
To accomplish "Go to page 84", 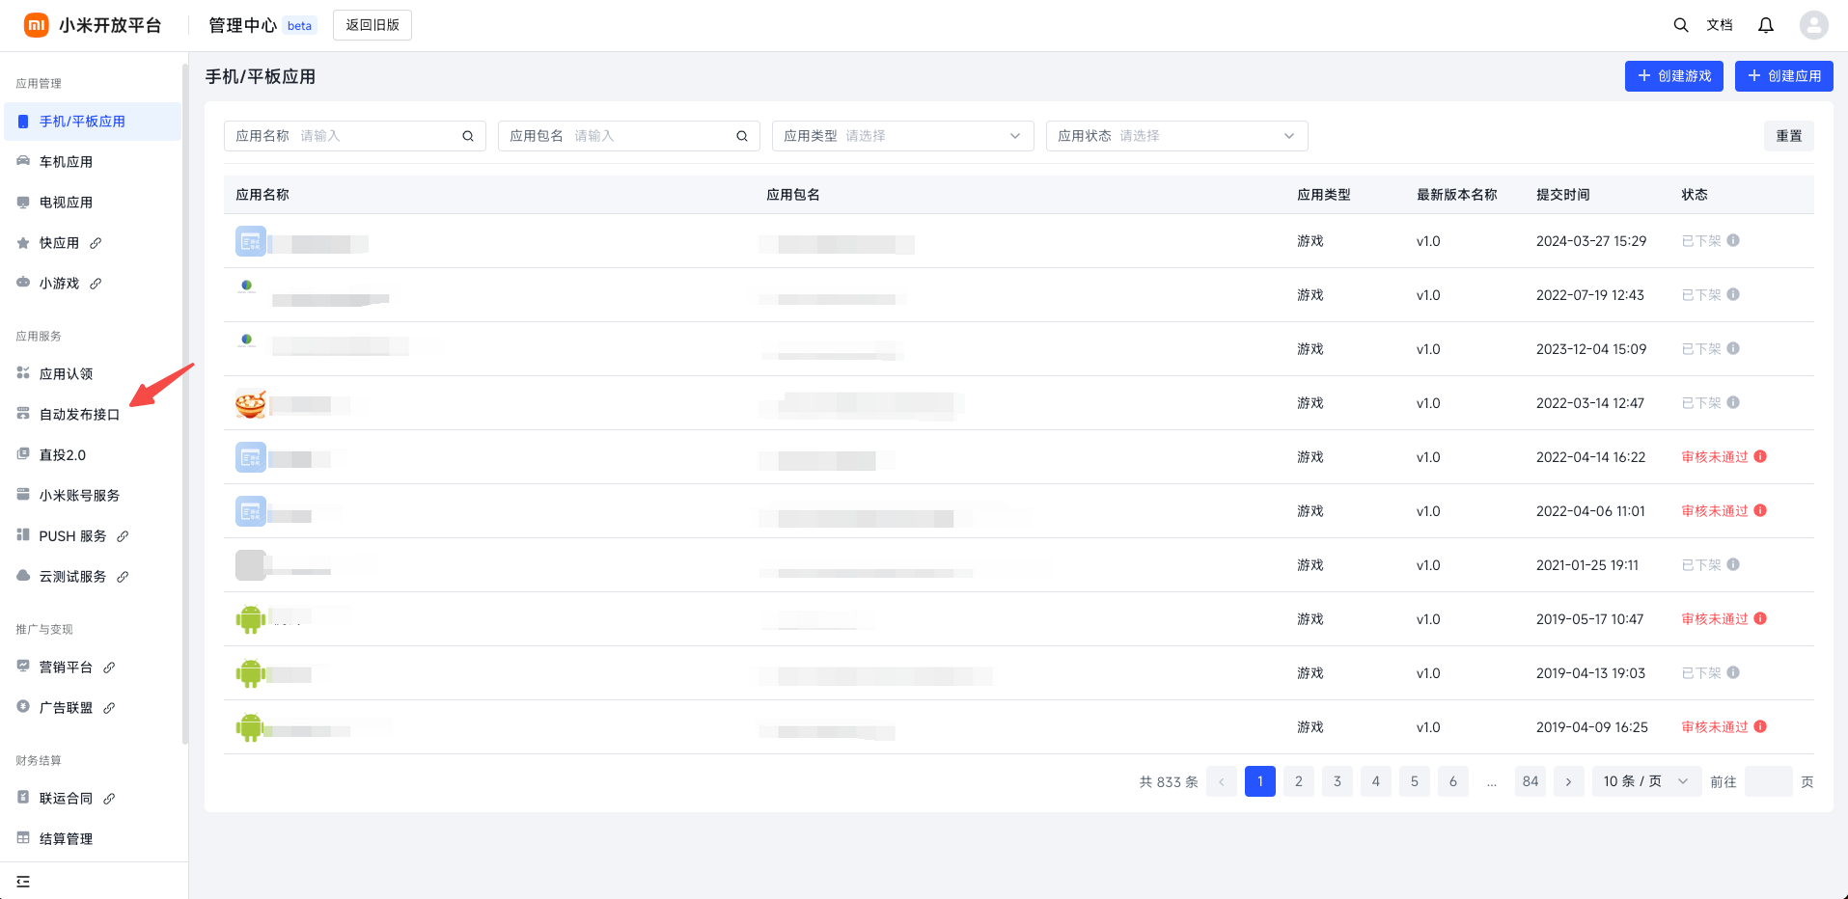I will point(1531,781).
